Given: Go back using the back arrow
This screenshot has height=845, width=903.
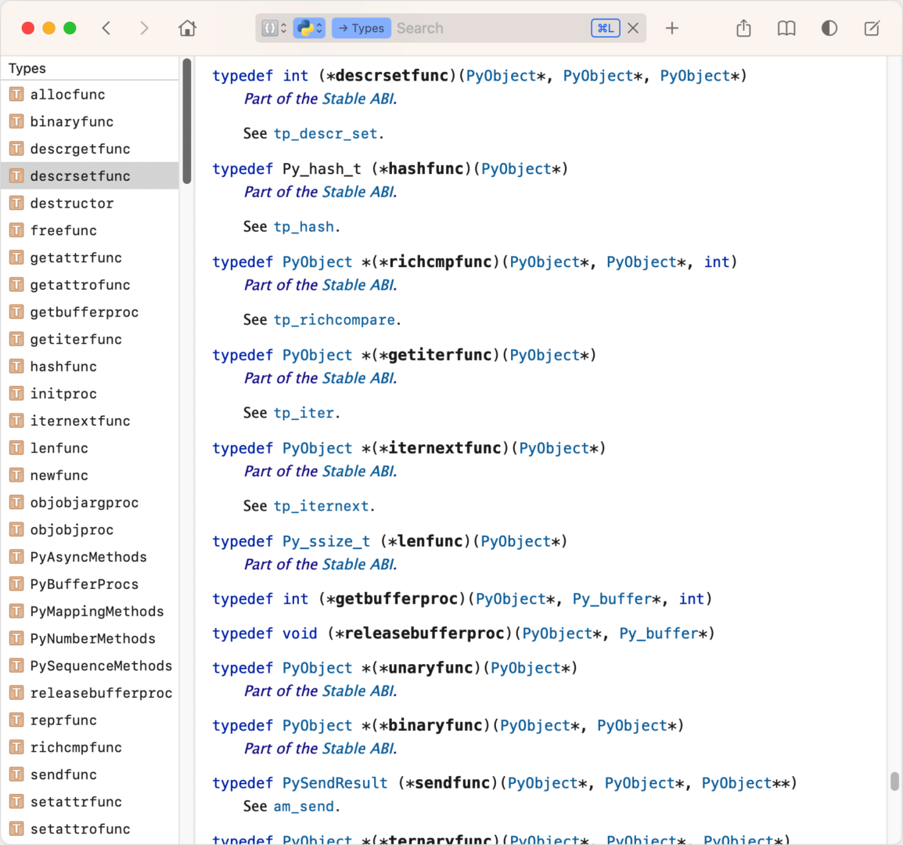Looking at the screenshot, I should pos(106,28).
